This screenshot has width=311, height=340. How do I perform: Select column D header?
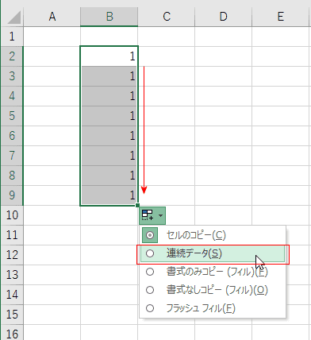coord(224,17)
